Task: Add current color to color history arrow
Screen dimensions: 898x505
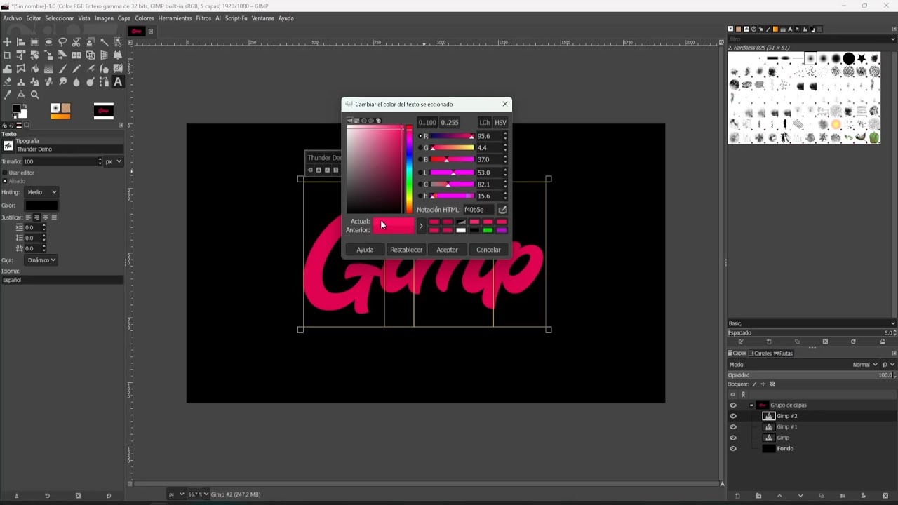Action: coord(421,225)
